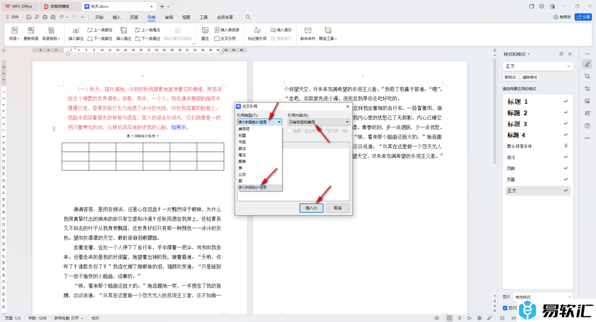Click the print icon in quick access bar
This screenshot has height=322, width=596.
[45, 17]
